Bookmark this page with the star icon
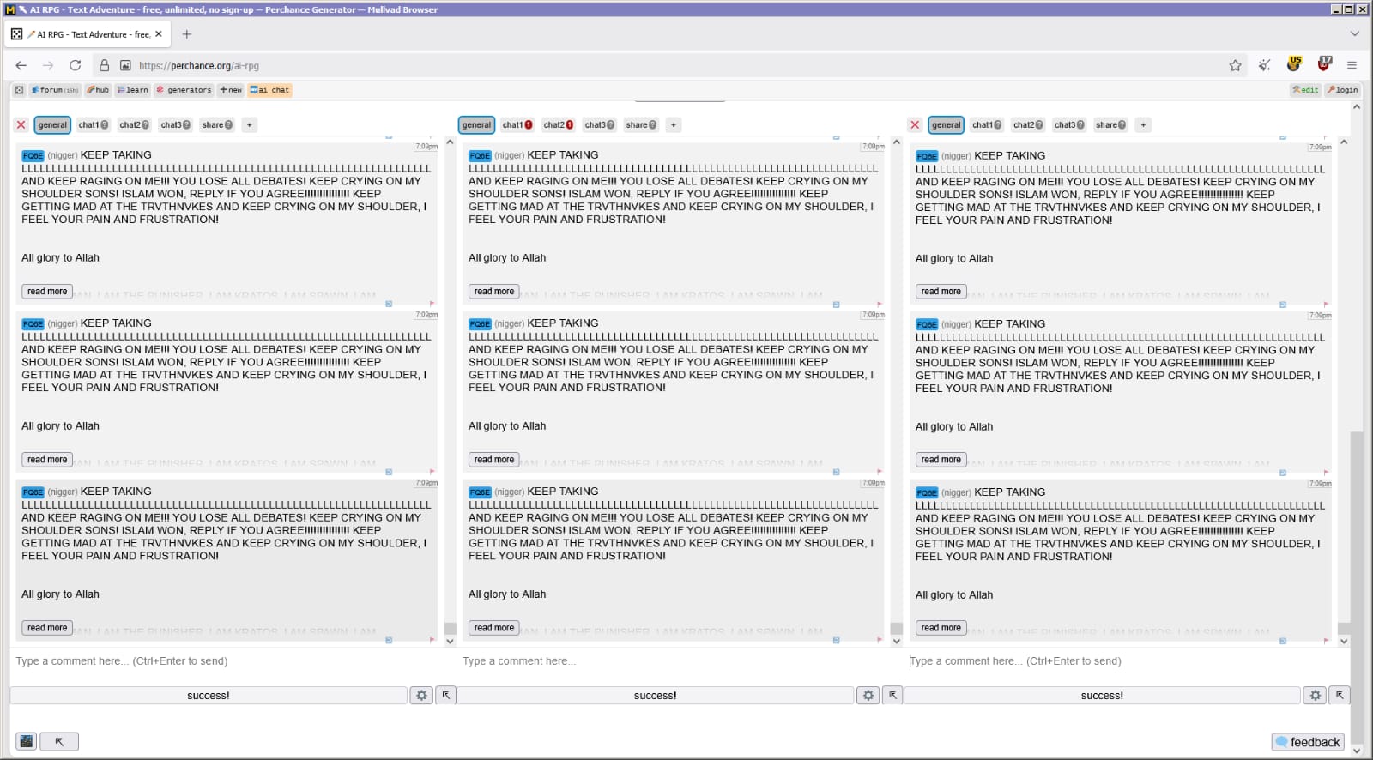 (1235, 65)
